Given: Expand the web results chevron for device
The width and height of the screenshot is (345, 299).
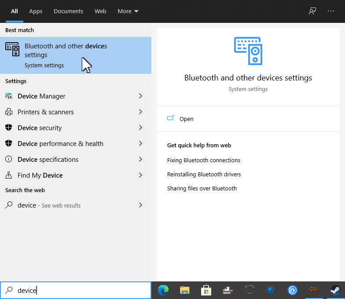Looking at the screenshot, I should pyautogui.click(x=140, y=205).
